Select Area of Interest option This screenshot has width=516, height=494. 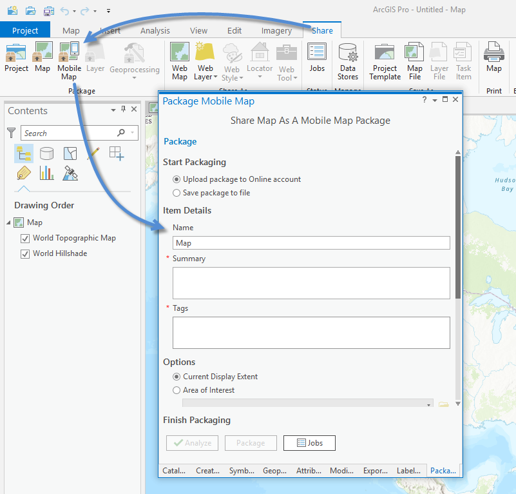177,390
